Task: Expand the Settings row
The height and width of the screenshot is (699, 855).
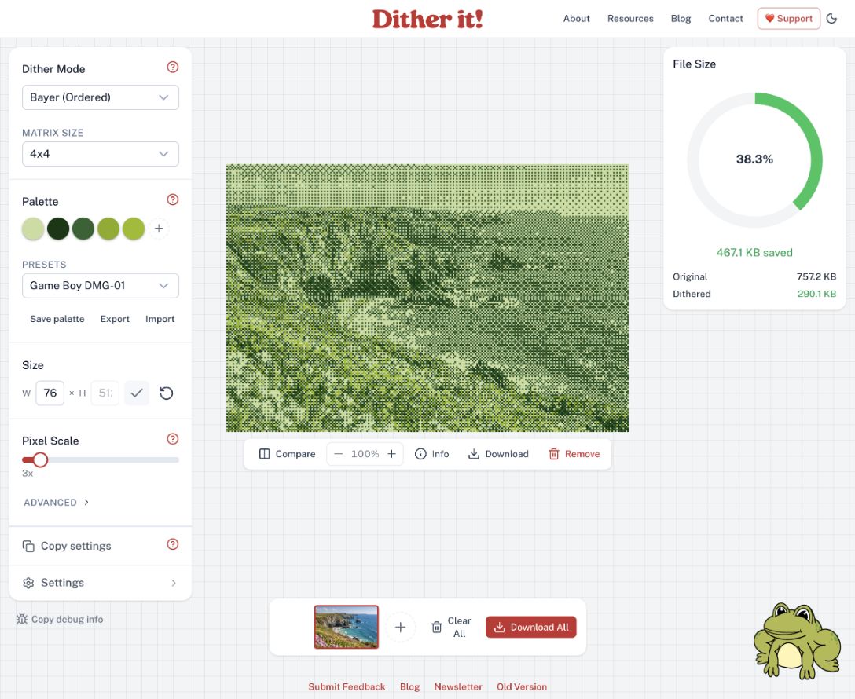Action: (x=101, y=583)
